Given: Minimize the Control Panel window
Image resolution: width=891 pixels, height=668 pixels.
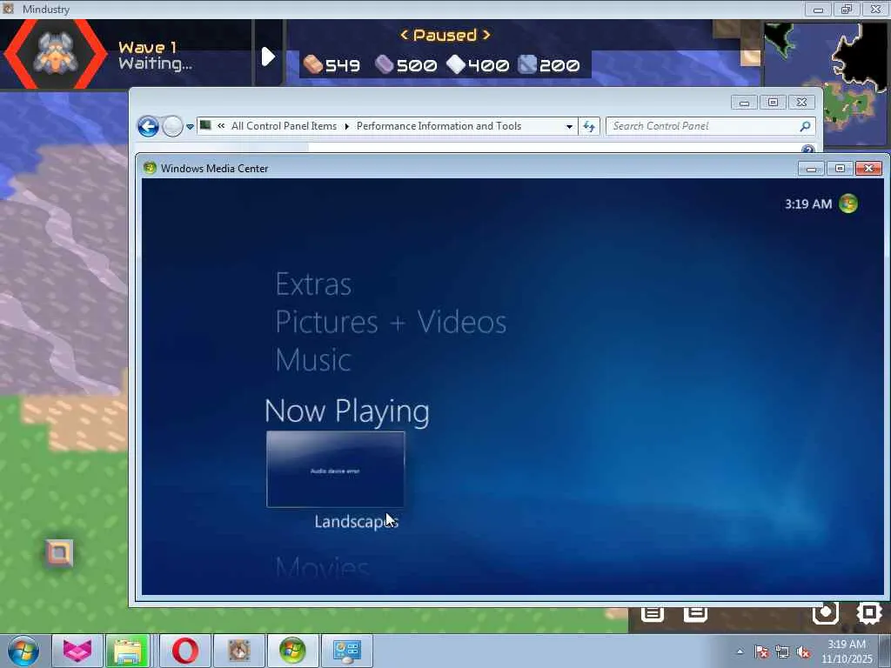Looking at the screenshot, I should click(x=745, y=103).
